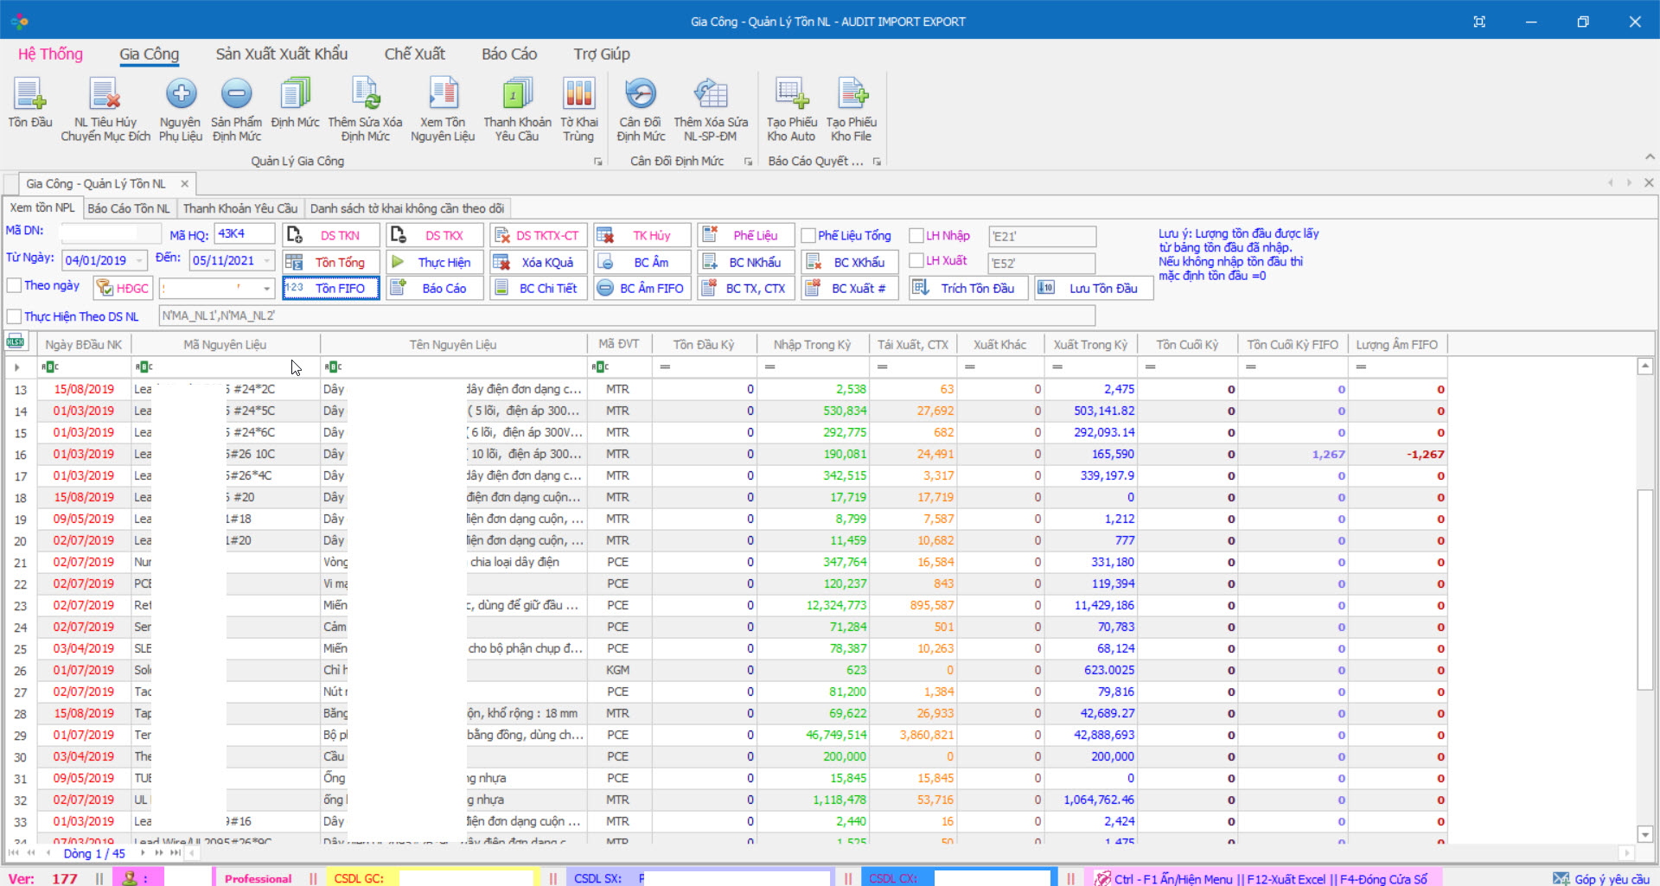Viewport: 1660px width, 886px height.
Task: Switch to Thanh Khoản Yêu Cầu tab
Action: [x=239, y=208]
